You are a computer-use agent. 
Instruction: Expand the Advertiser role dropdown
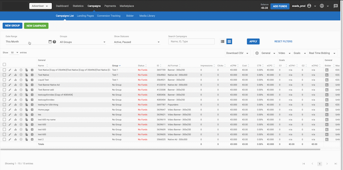coord(40,6)
